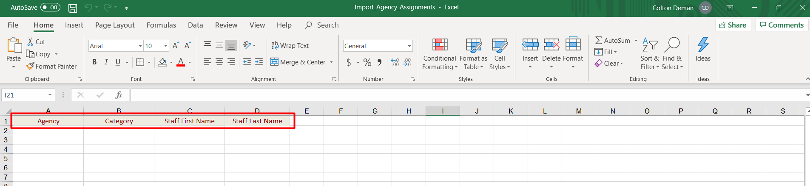Toggle Bold formatting
This screenshot has width=810, height=186.
point(94,62)
